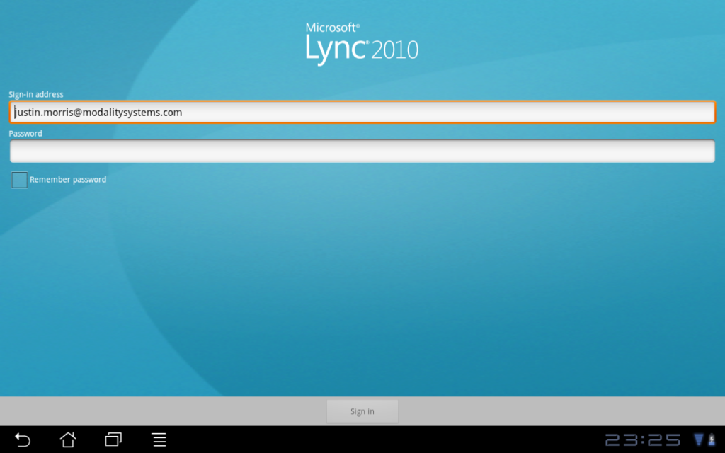Tap the 23:25 clock in the status bar
The height and width of the screenshot is (453, 725).
pyautogui.click(x=642, y=440)
